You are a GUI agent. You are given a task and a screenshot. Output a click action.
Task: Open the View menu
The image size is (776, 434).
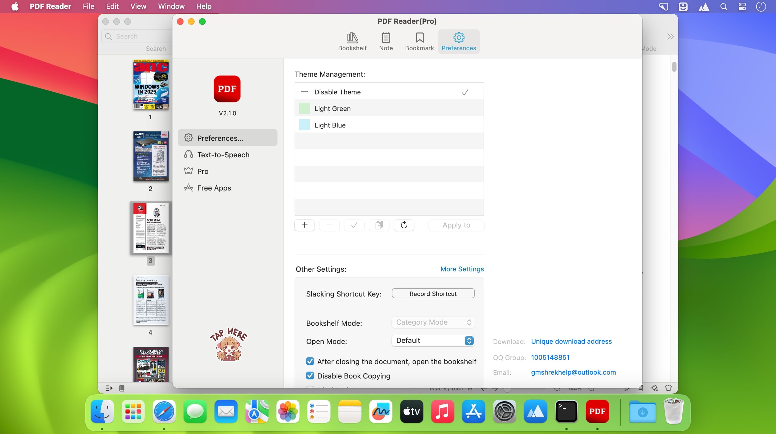tap(138, 6)
